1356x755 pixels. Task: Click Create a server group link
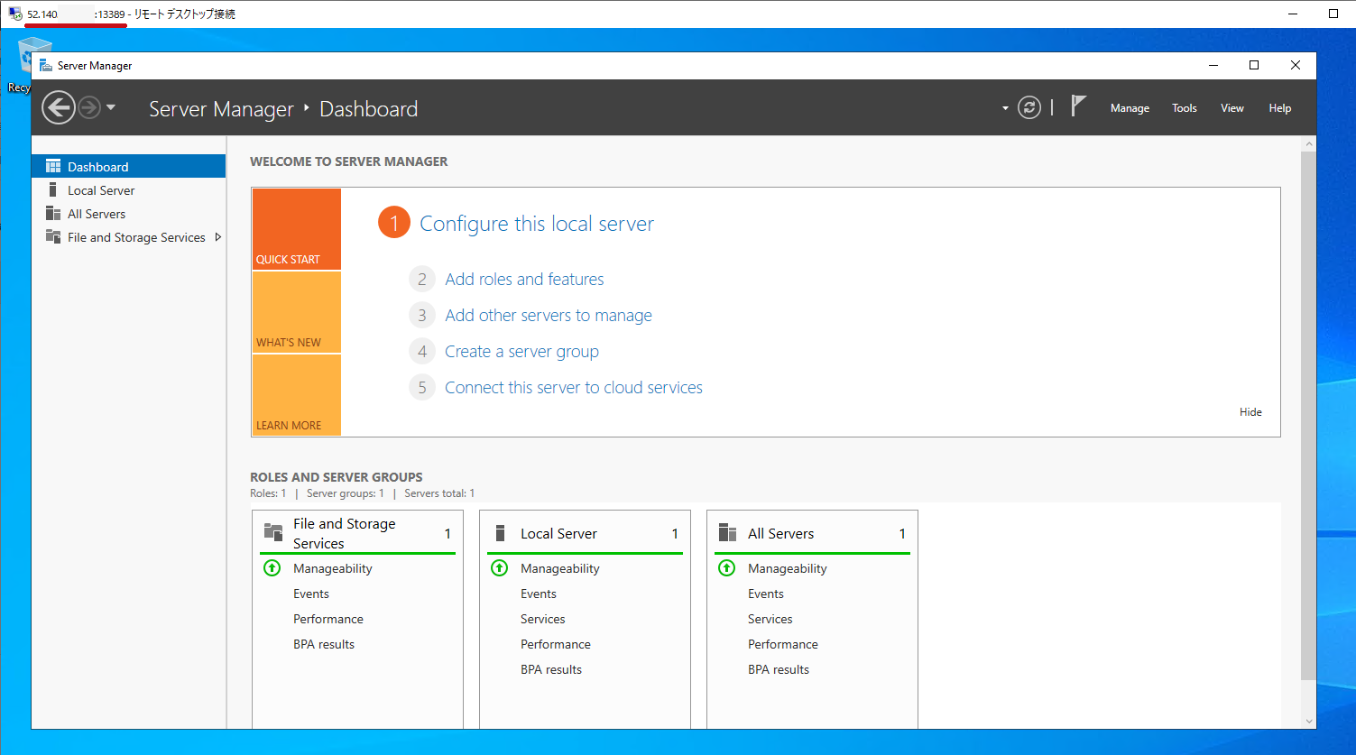[x=521, y=352]
